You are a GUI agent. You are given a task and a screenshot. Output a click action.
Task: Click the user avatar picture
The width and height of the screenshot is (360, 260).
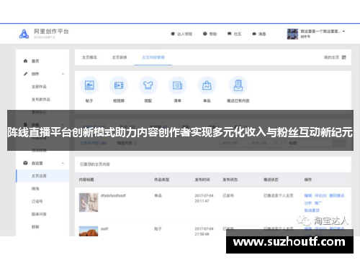point(292,34)
